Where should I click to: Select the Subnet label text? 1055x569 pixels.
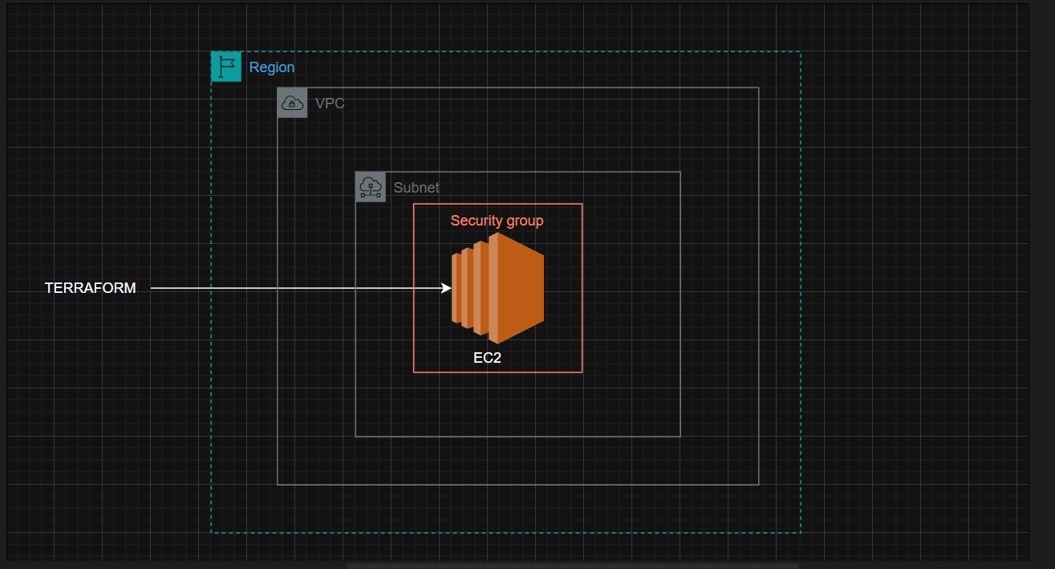pos(416,188)
